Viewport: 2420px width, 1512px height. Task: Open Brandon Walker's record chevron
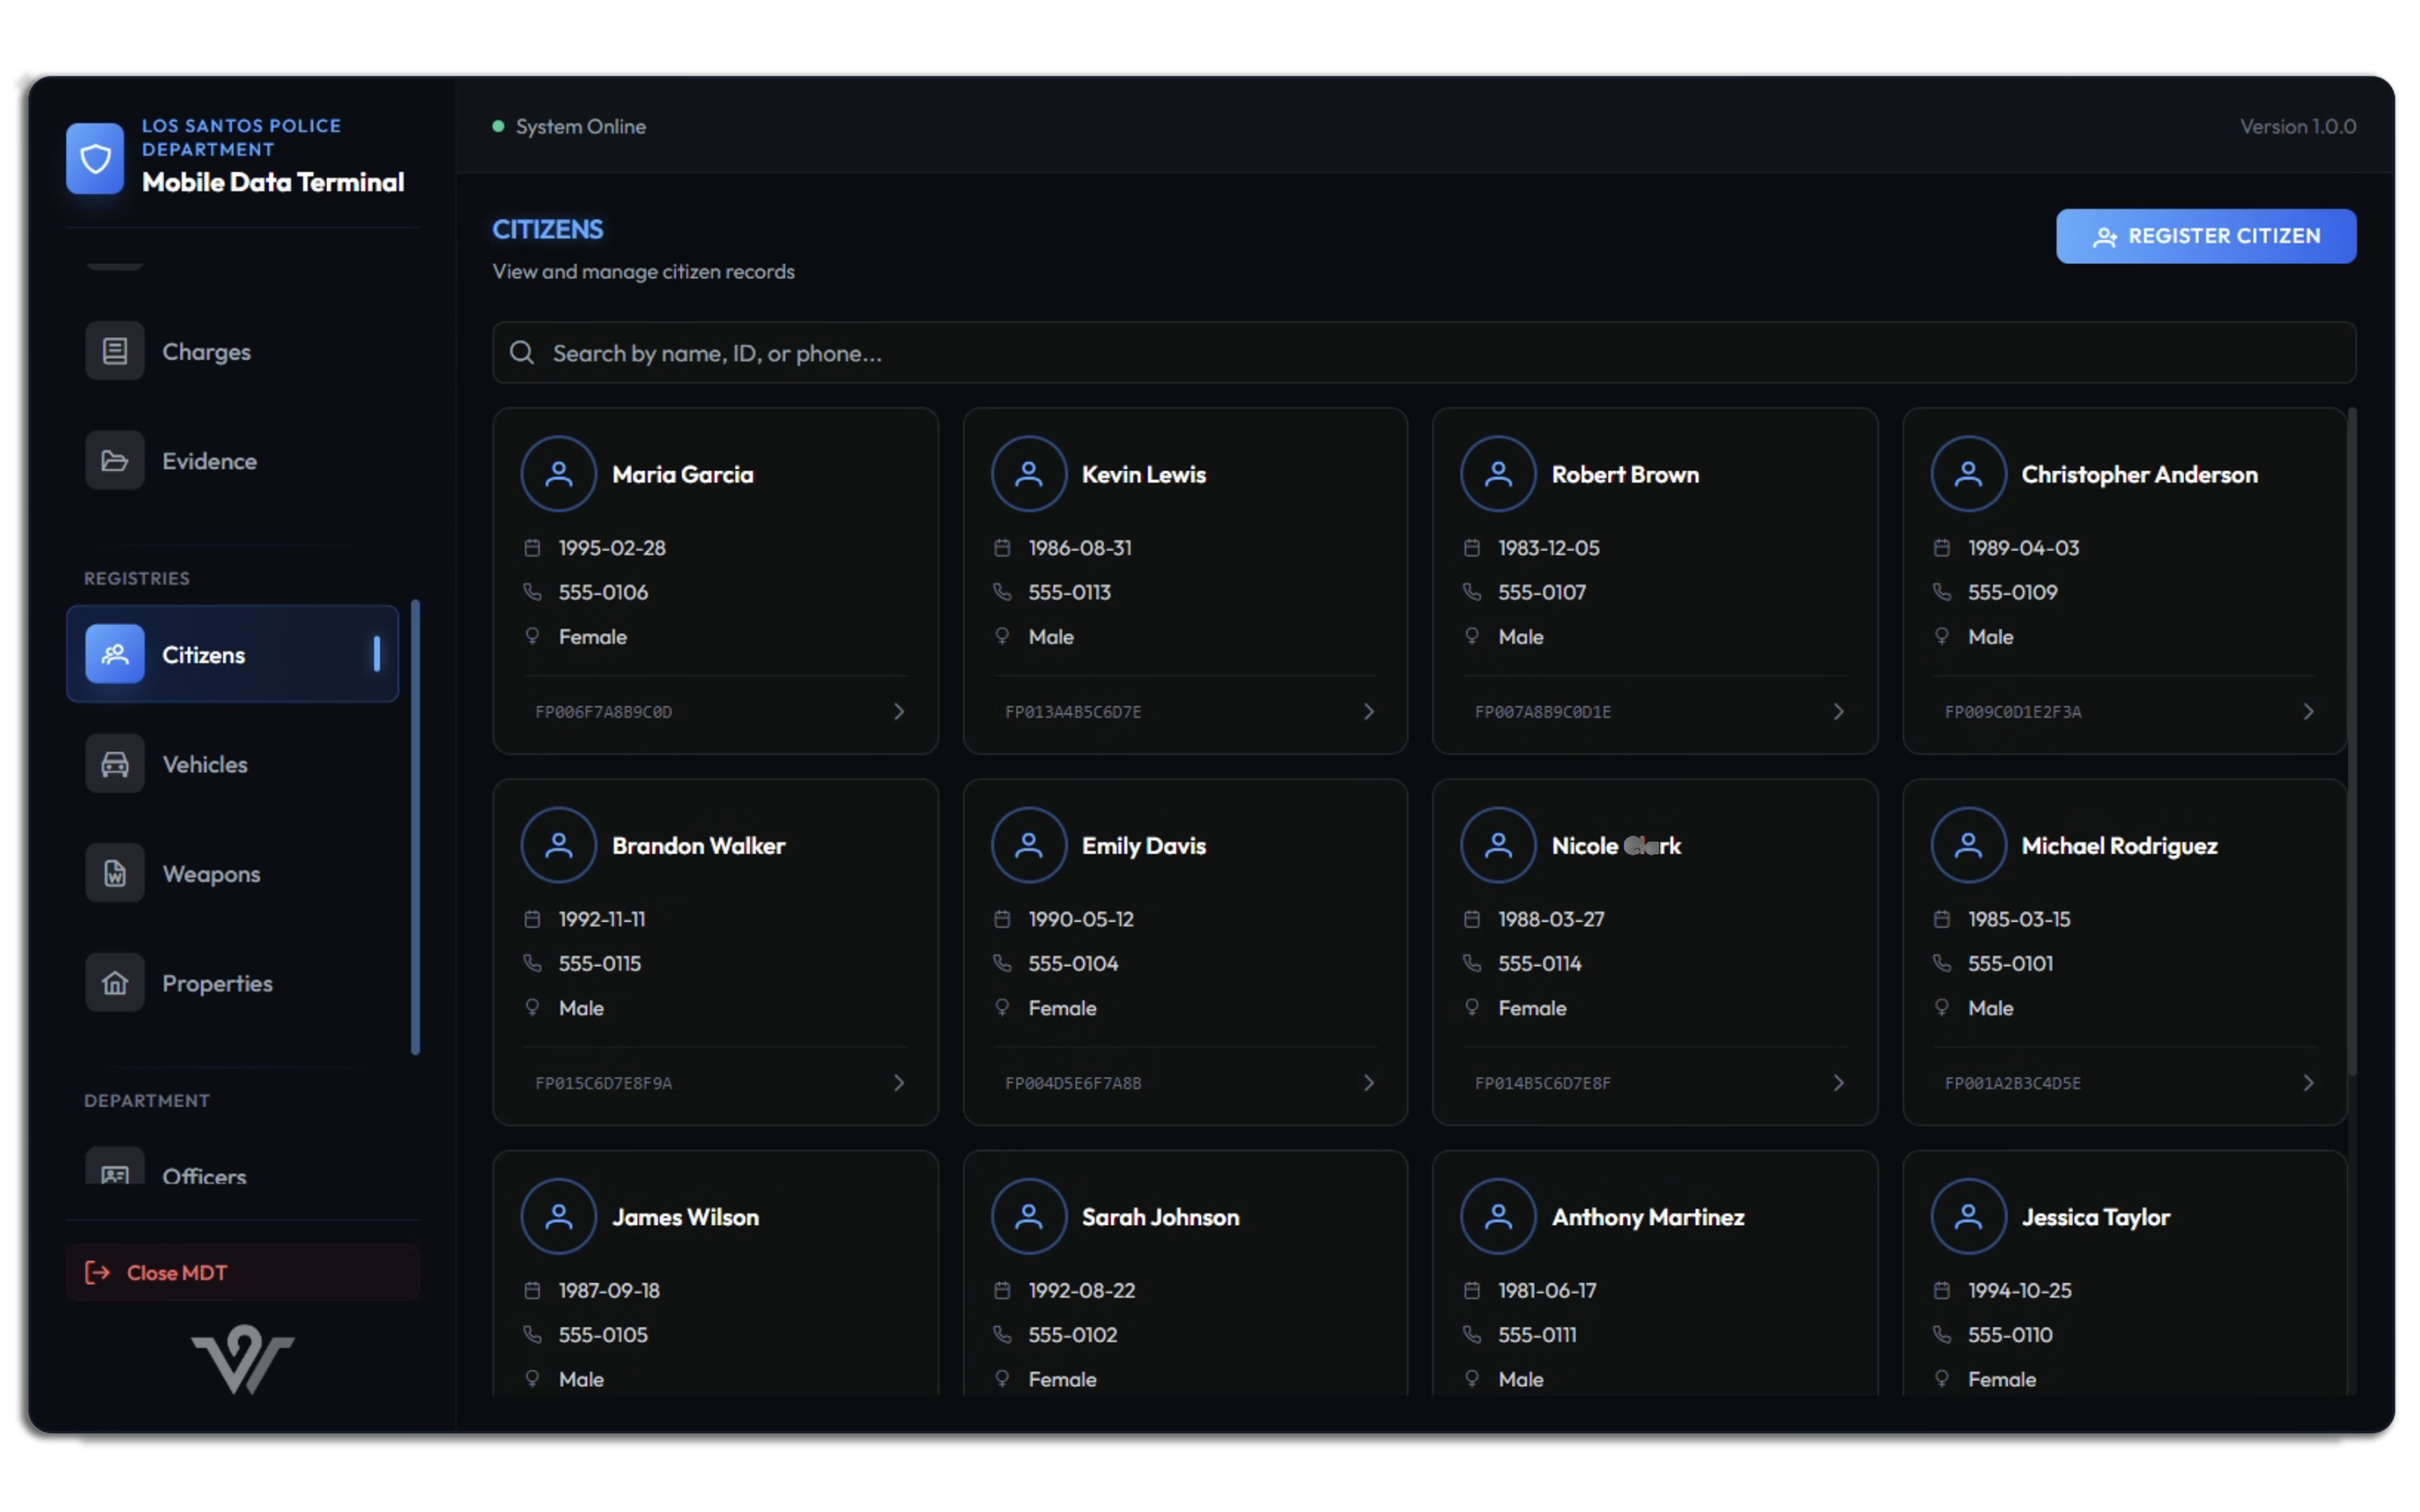click(x=898, y=1082)
